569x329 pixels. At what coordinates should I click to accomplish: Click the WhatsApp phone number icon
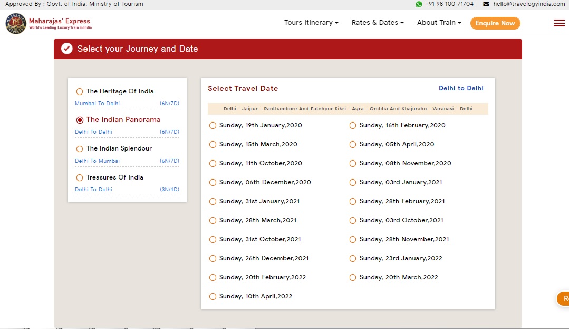419,4
